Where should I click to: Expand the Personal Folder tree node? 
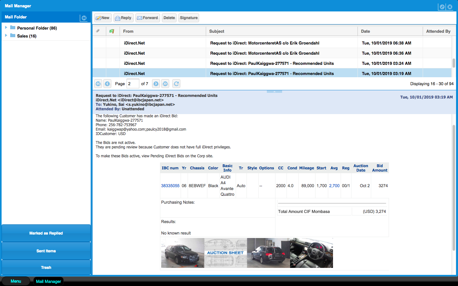(6, 28)
